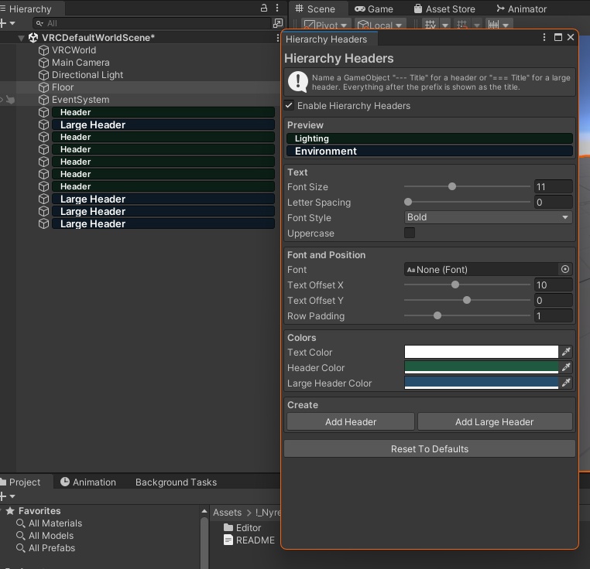Click the Favorites star icon

(x=10, y=511)
